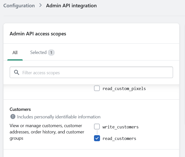Click the Customers scope description text
The width and height of the screenshot is (185, 157).
click(x=47, y=132)
